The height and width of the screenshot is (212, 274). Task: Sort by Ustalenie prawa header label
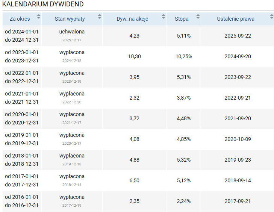(235, 19)
